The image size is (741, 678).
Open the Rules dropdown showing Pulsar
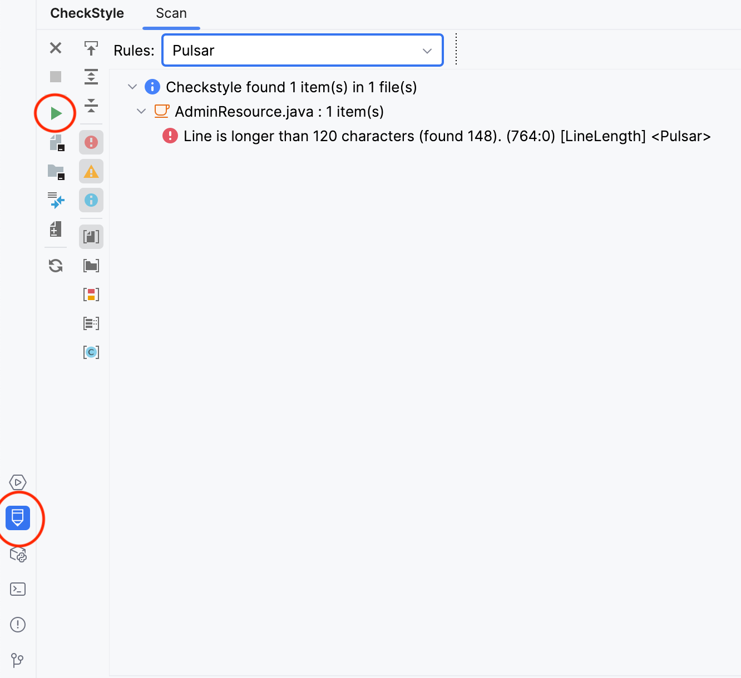(x=302, y=51)
